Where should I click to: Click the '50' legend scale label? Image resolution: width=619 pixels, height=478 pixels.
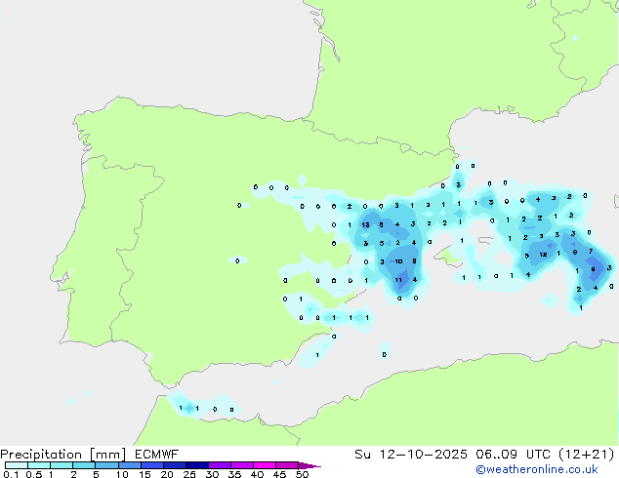302,474
